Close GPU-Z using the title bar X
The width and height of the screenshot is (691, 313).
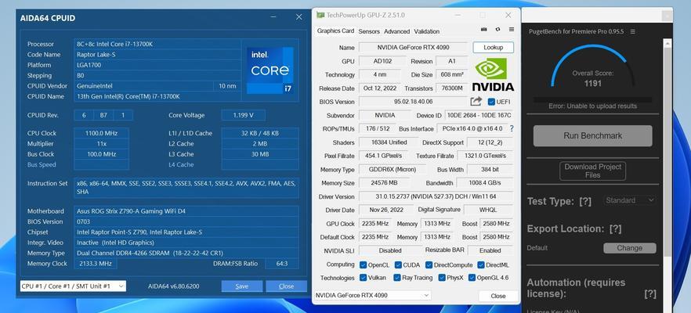click(508, 15)
